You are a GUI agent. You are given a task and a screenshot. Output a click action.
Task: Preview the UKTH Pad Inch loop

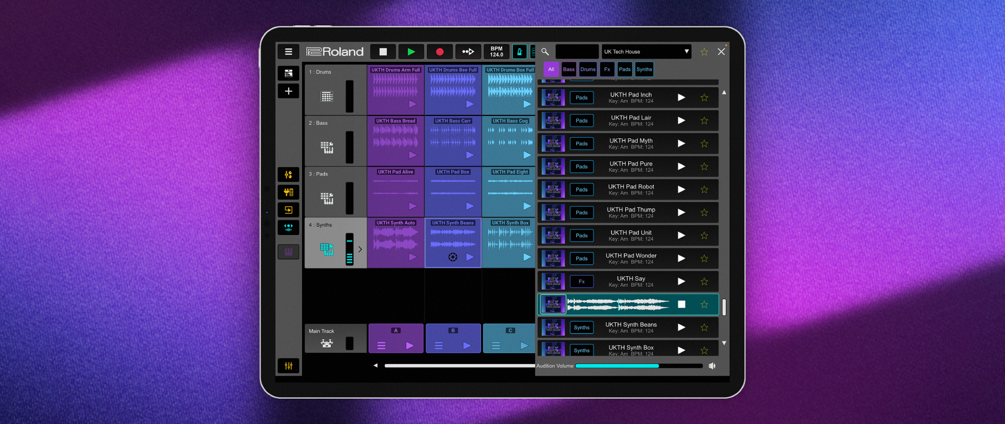point(681,98)
